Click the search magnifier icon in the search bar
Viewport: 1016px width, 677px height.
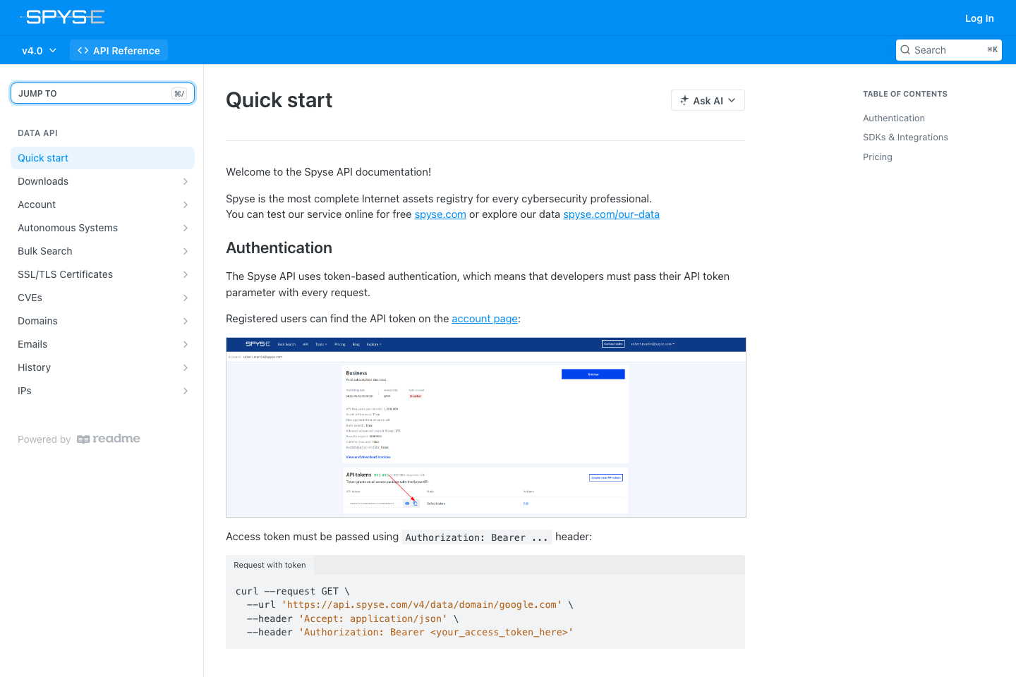tap(905, 49)
